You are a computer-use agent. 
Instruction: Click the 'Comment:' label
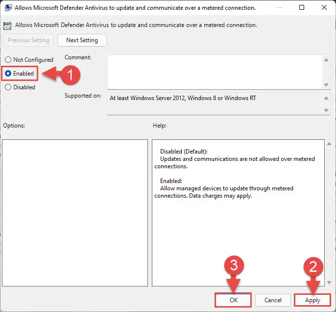click(78, 57)
